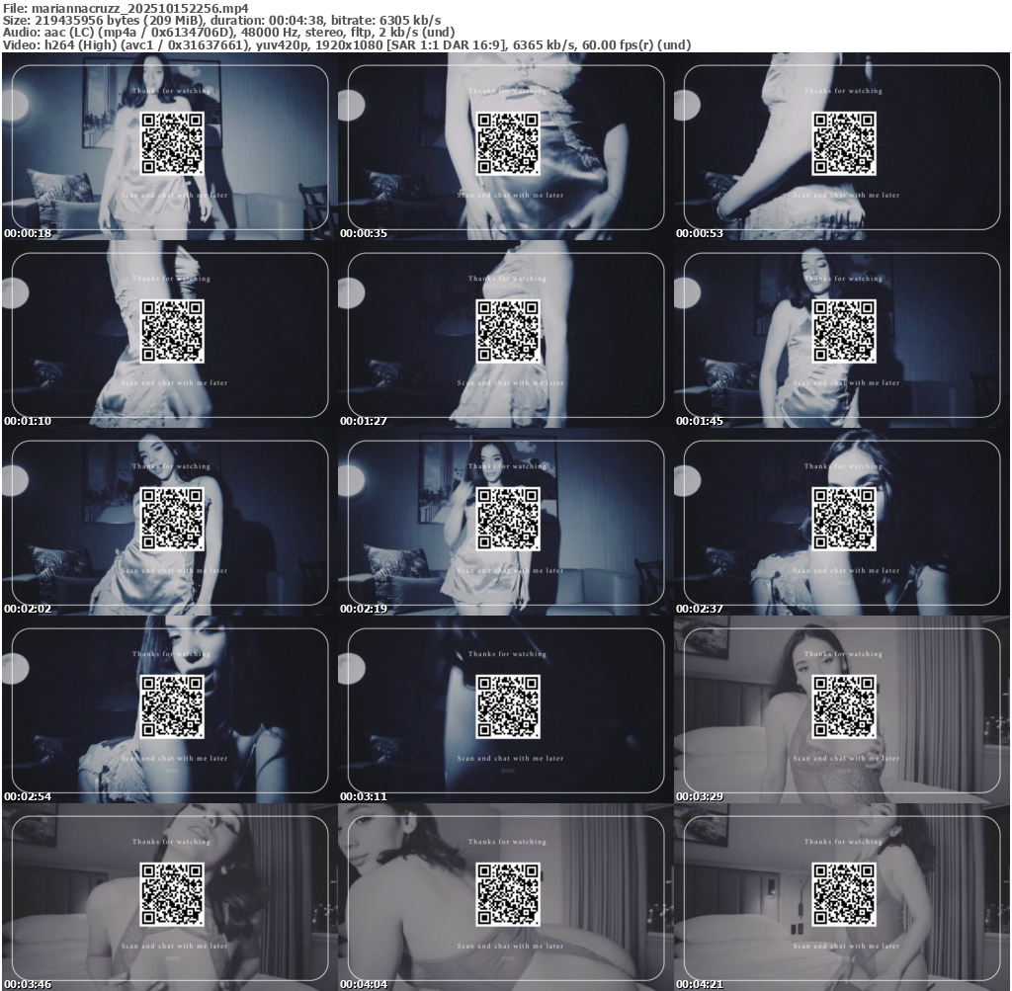
Task: Select the frame at 00:04:04
Action: (506, 897)
